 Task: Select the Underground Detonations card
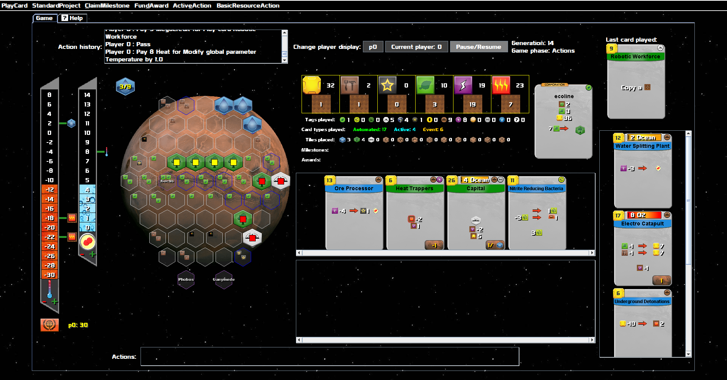click(x=643, y=323)
